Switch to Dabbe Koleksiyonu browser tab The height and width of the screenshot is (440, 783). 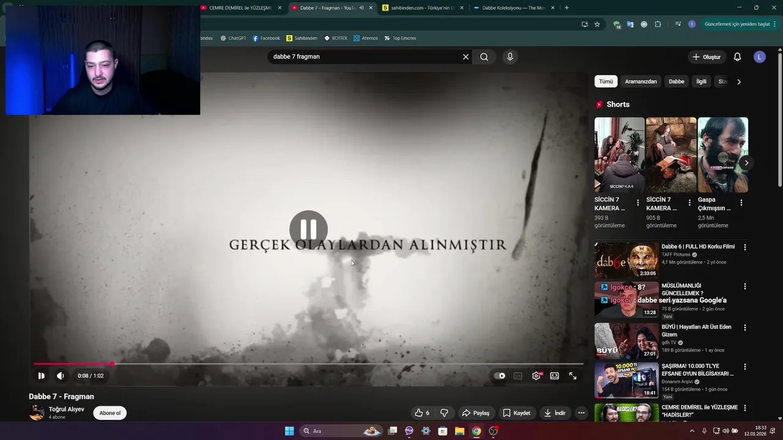[x=514, y=8]
